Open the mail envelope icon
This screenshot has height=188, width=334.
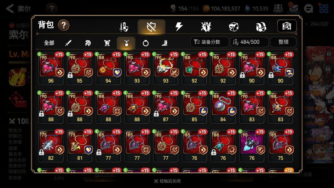(x=294, y=9)
